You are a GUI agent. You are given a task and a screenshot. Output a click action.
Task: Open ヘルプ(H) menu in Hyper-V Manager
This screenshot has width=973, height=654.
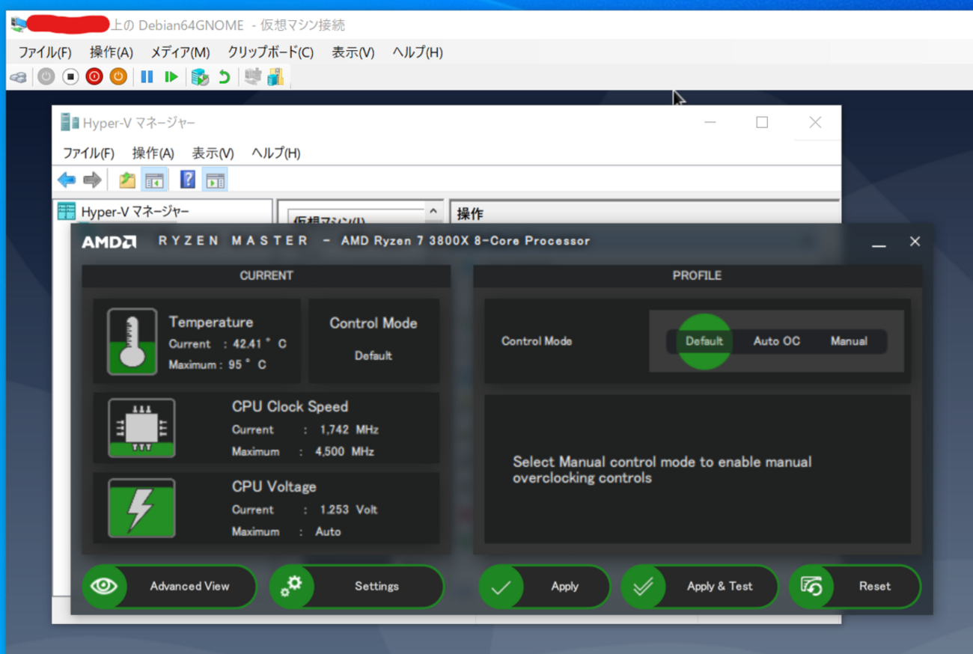(x=276, y=153)
